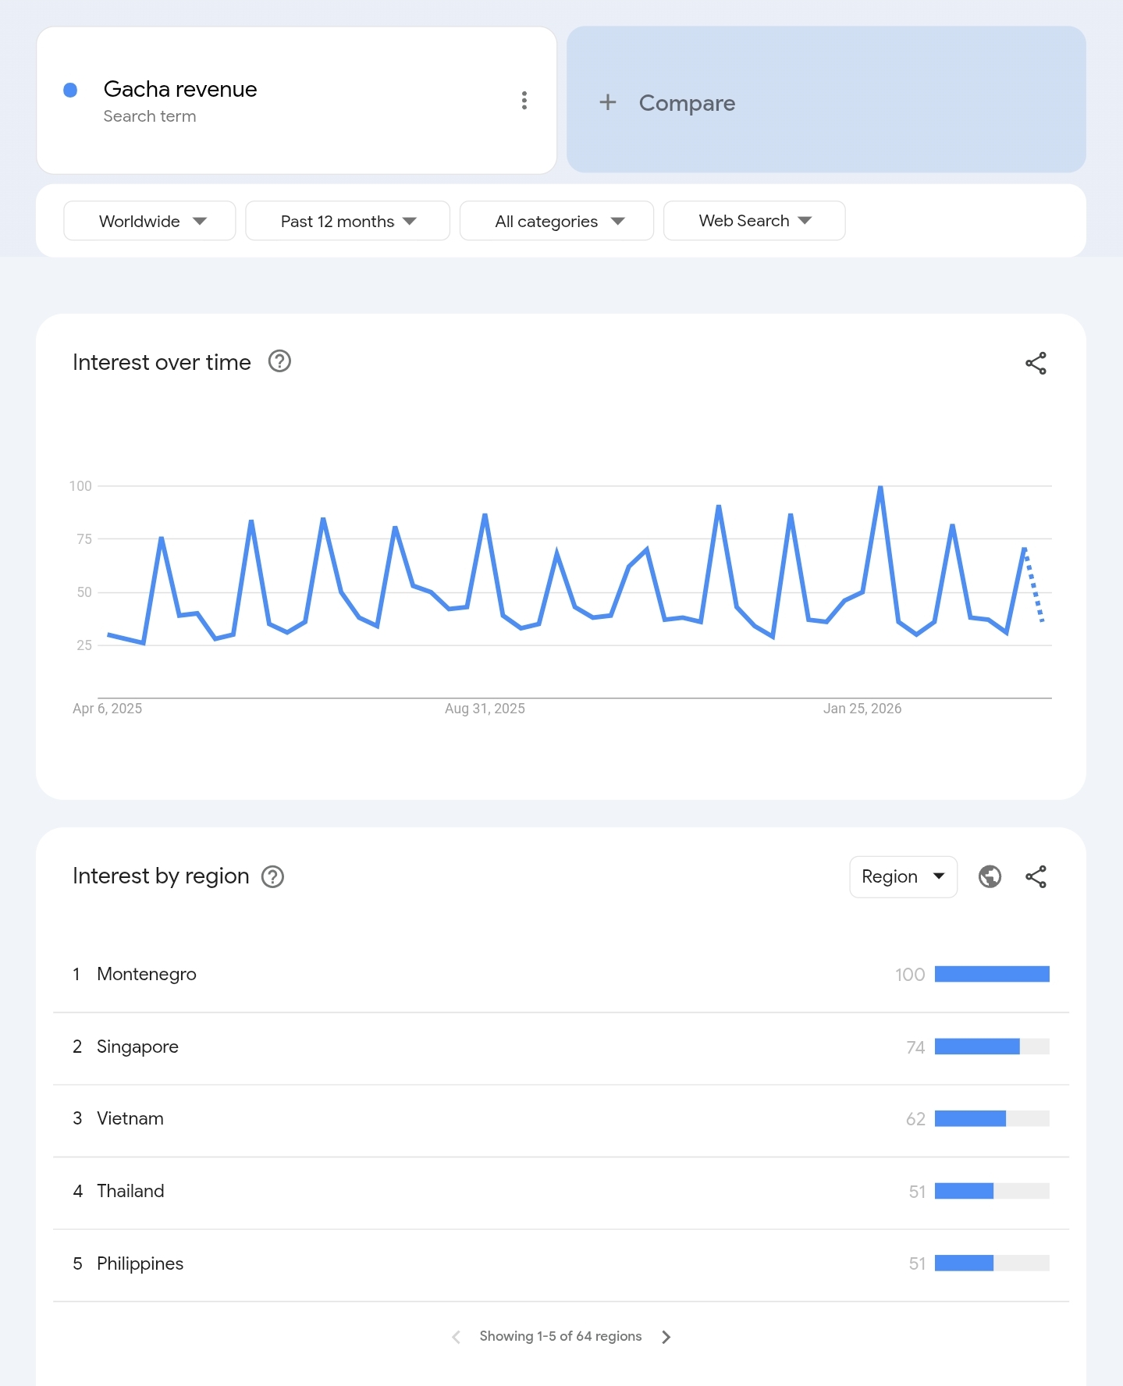Click the plus icon in Compare box
Image resolution: width=1123 pixels, height=1386 pixels.
point(608,102)
